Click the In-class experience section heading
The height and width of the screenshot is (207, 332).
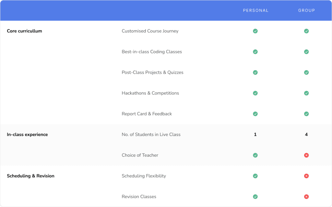[27, 135]
